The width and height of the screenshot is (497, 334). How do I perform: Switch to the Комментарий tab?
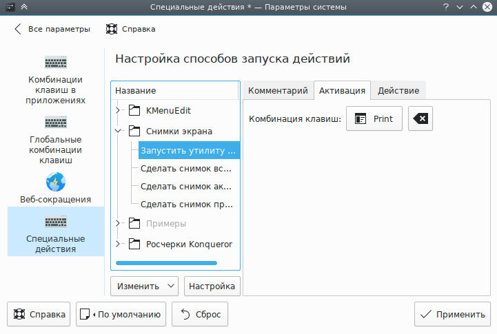[278, 91]
